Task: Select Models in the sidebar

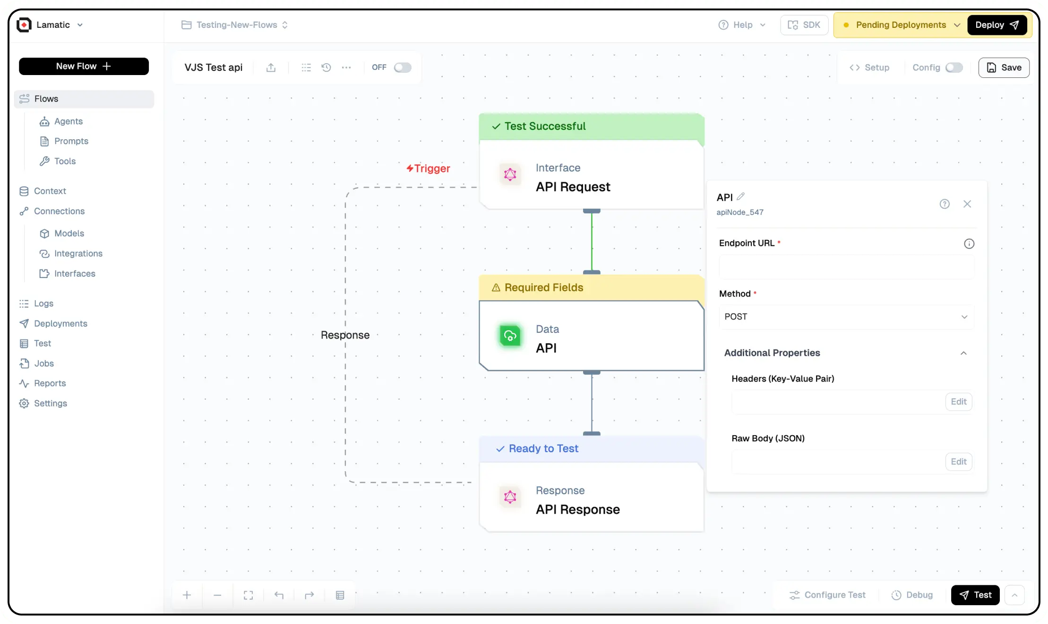Action: tap(69, 233)
